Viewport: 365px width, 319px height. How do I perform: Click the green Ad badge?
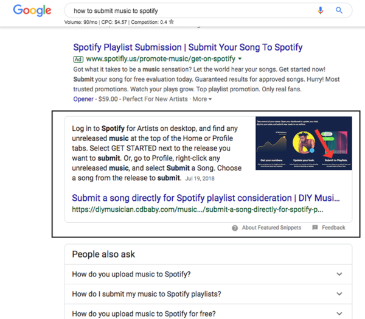point(78,59)
